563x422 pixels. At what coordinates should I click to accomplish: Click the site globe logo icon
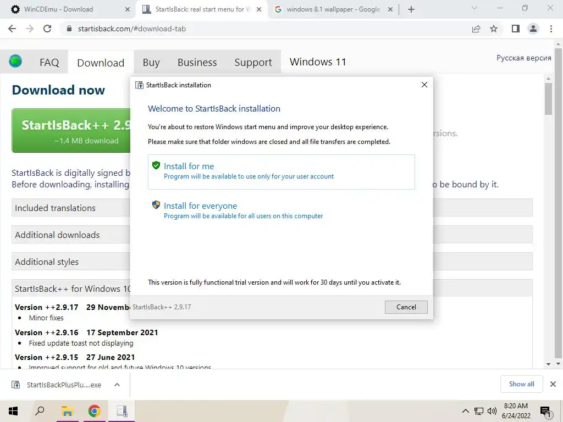[x=15, y=62]
